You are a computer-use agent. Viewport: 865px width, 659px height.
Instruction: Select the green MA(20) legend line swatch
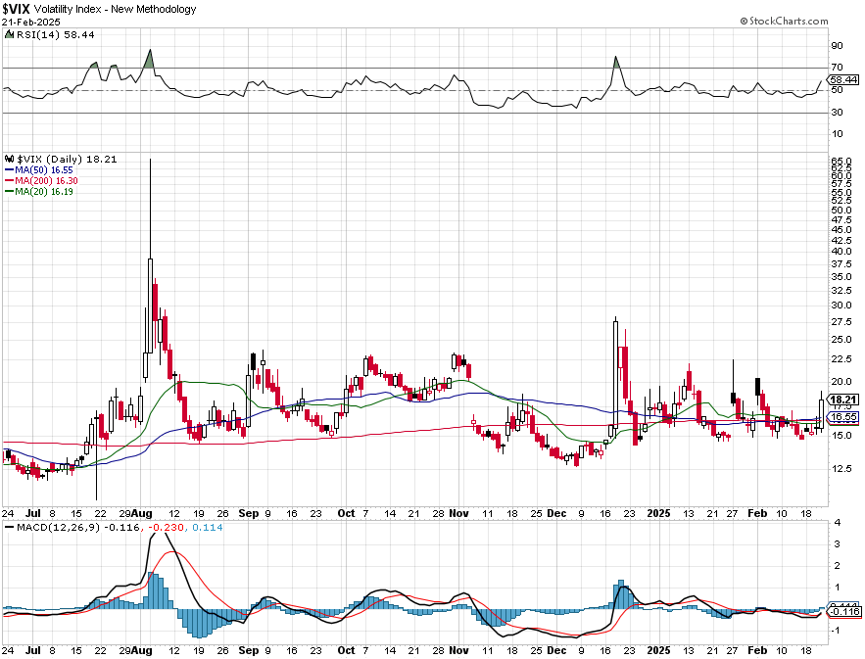pos(9,191)
